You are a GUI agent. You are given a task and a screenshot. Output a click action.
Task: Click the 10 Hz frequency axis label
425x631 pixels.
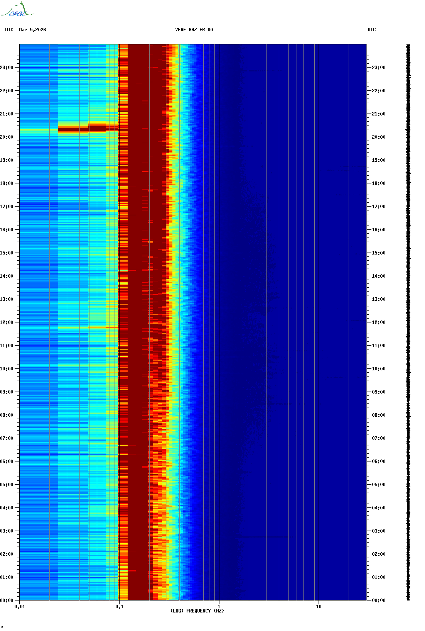click(319, 607)
